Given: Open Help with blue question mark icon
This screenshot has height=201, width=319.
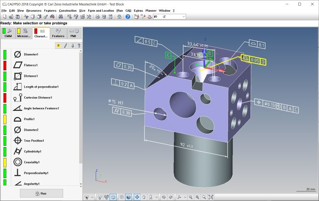Looking at the screenshot, I should click(x=128, y=17).
